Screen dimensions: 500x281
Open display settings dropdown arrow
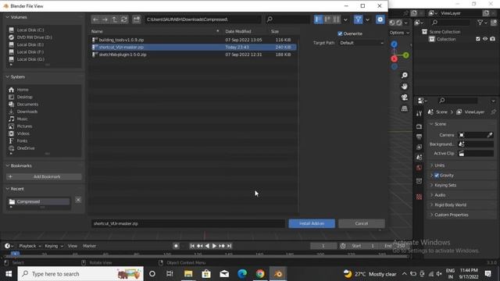tap(345, 20)
